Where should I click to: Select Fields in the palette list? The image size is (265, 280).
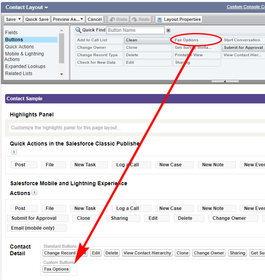tap(11, 33)
